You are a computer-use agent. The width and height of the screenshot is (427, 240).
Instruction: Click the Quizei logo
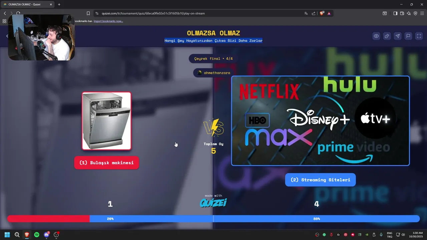point(213,202)
